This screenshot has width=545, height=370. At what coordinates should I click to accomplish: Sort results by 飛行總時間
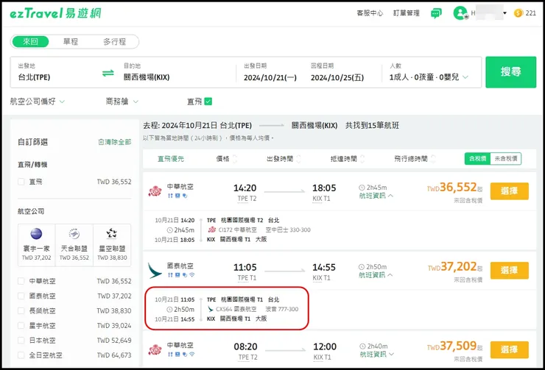(415, 159)
